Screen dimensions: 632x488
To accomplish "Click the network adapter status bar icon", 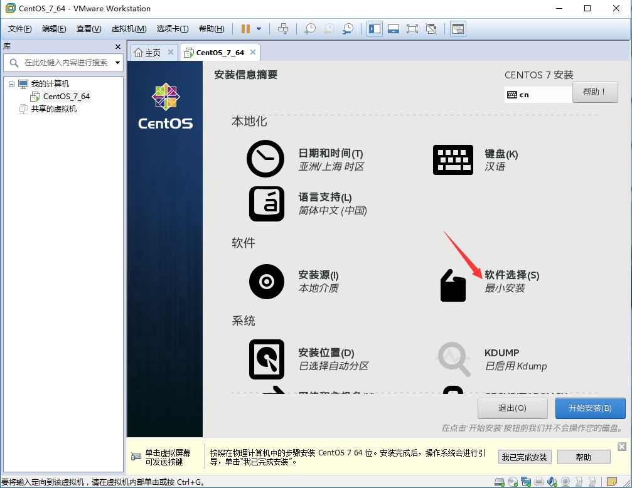I will pos(525,482).
